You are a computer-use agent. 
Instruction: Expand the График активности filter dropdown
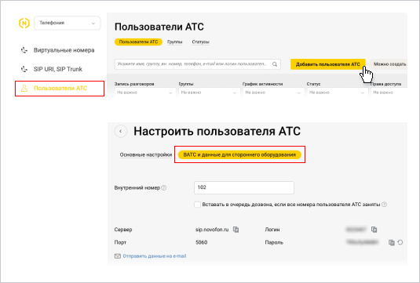click(x=273, y=93)
